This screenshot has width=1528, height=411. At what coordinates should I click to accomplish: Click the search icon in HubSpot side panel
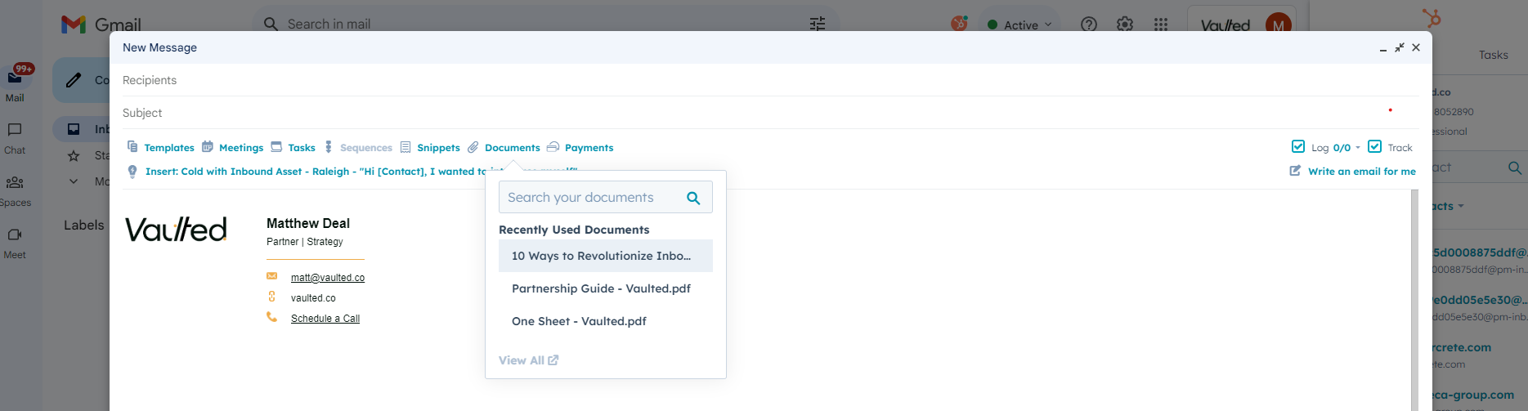coord(1514,168)
